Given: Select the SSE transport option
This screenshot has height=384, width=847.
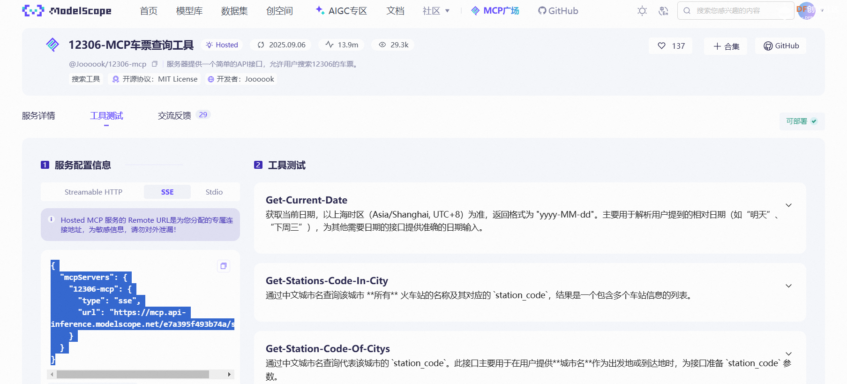Looking at the screenshot, I should pyautogui.click(x=167, y=192).
